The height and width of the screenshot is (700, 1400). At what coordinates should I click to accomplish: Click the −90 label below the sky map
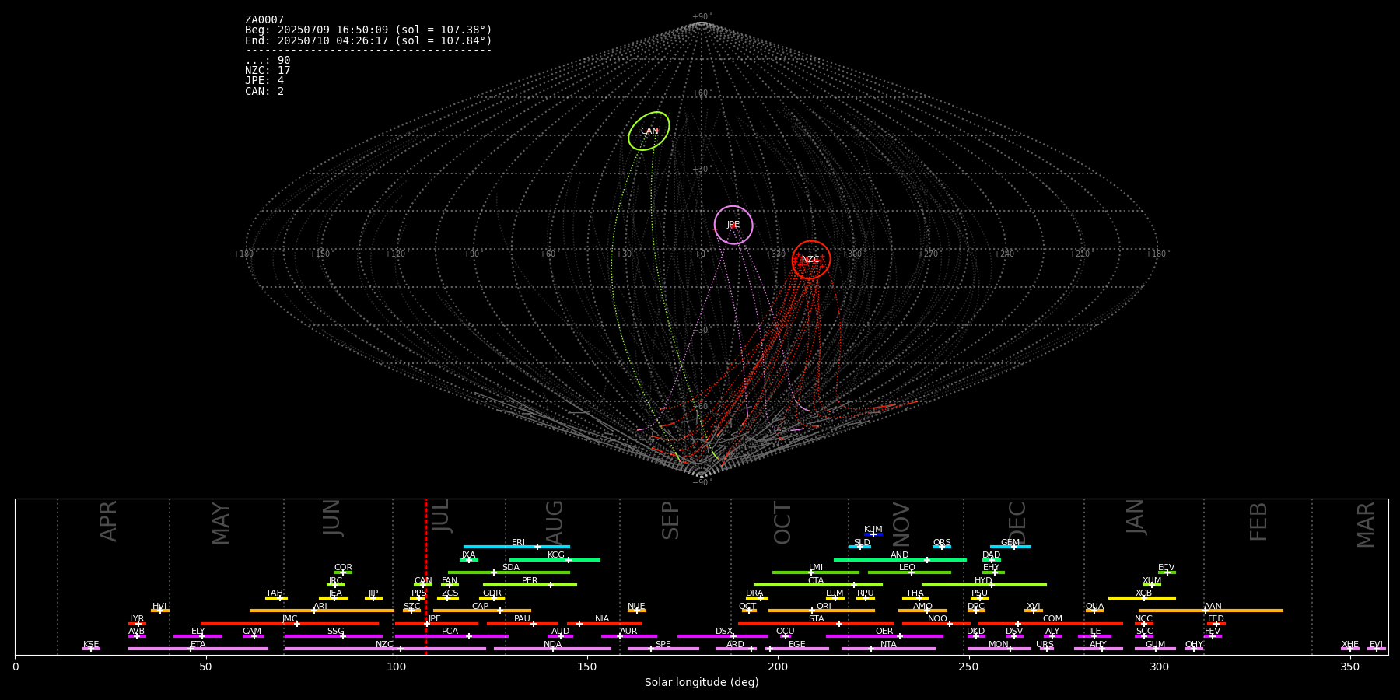pos(701,483)
